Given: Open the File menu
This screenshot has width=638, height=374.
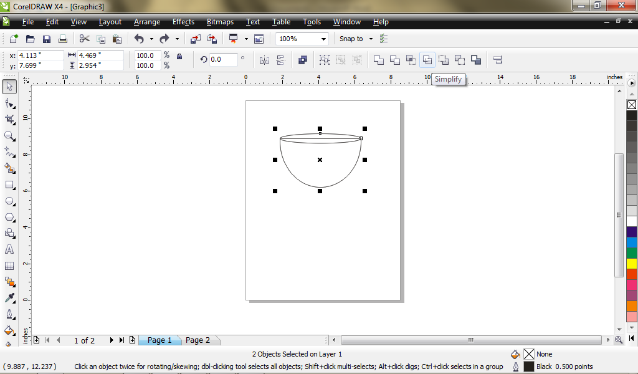Looking at the screenshot, I should (27, 22).
